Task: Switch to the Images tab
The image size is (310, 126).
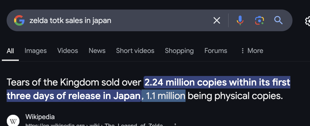Action: (x=36, y=51)
